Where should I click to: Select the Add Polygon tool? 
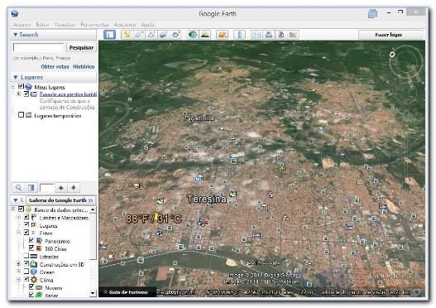point(139,35)
